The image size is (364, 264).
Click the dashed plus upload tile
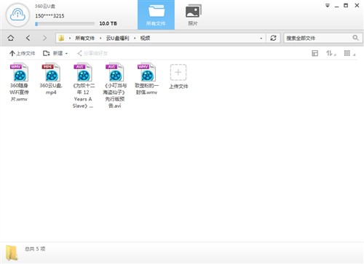click(178, 73)
